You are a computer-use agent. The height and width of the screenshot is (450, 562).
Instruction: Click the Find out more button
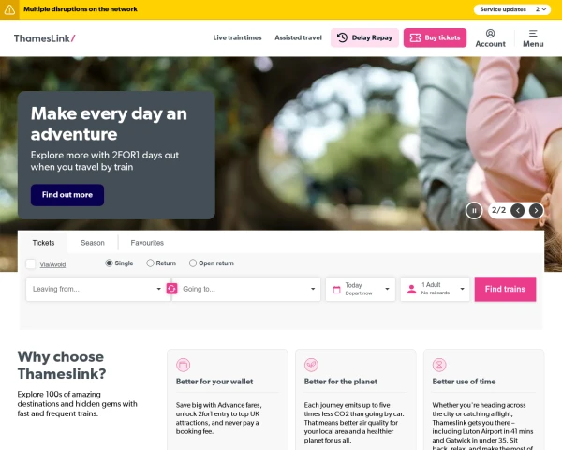67,195
